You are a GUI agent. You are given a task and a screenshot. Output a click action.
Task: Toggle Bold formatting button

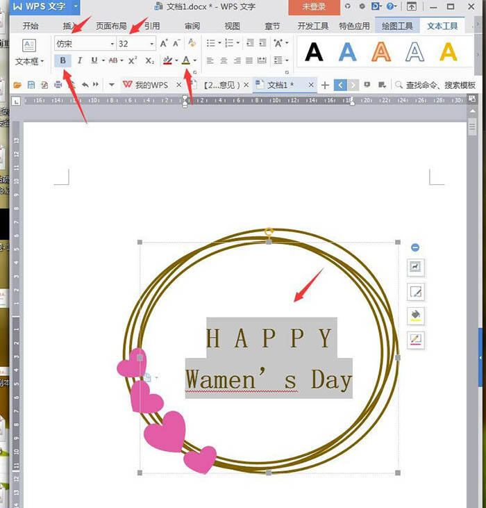(64, 60)
